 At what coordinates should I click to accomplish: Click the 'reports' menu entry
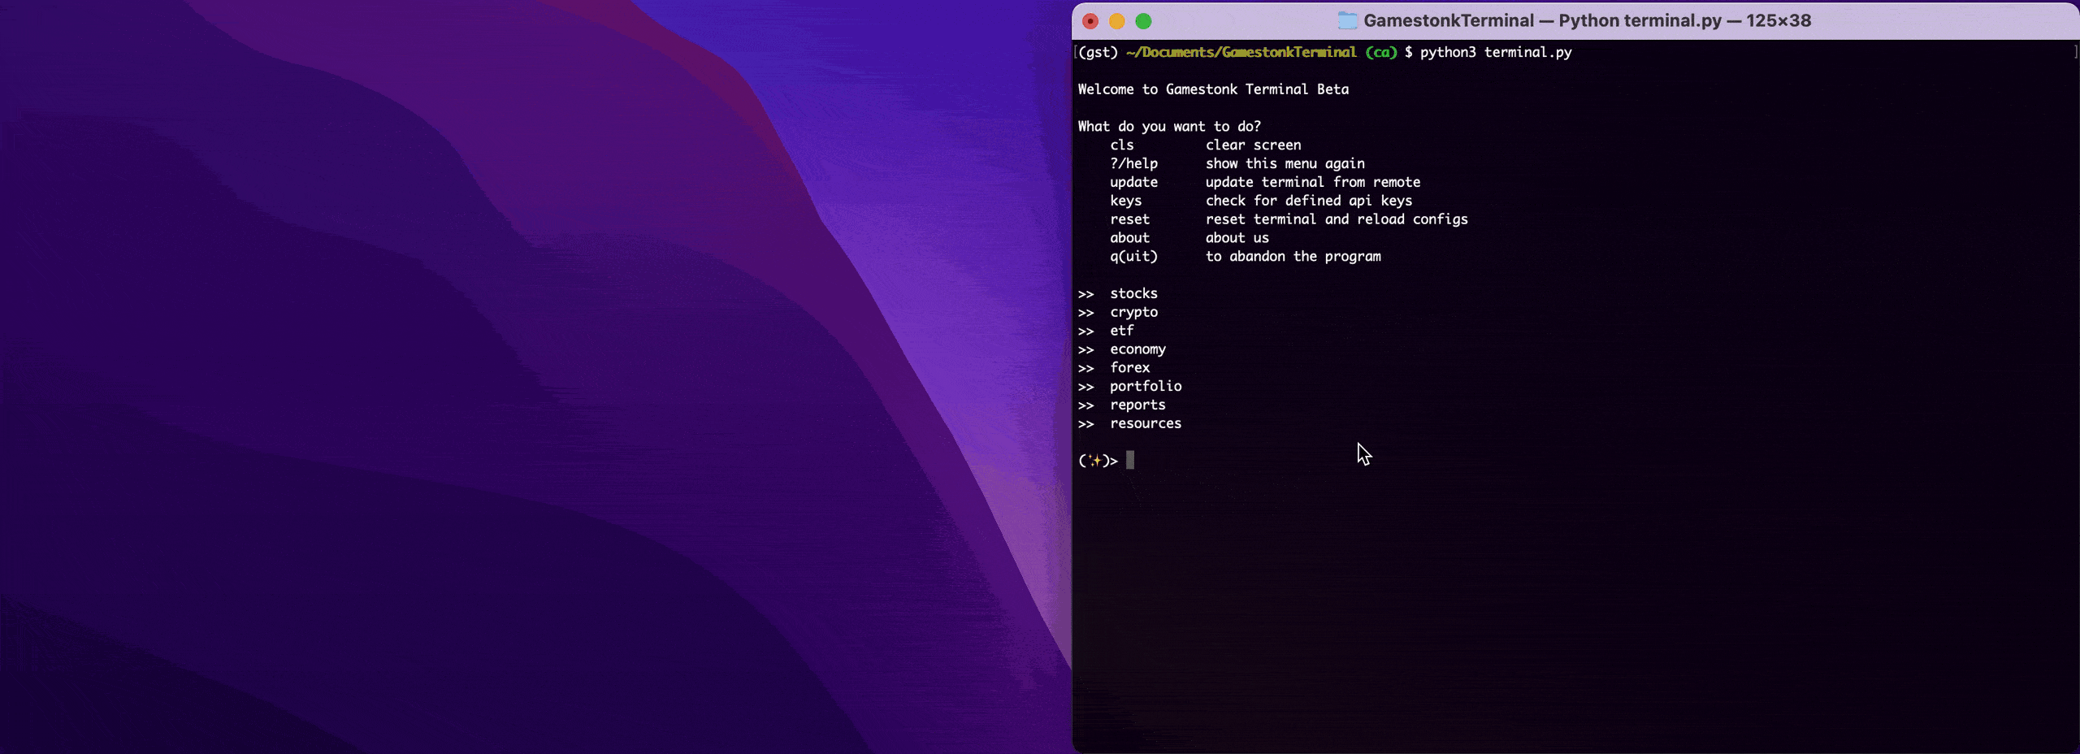[1137, 405]
